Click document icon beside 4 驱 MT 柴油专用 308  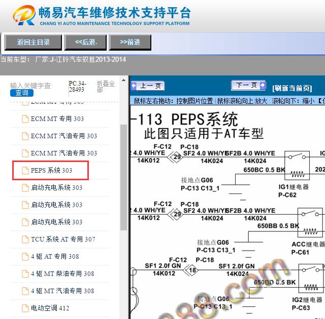pyautogui.click(x=25, y=274)
